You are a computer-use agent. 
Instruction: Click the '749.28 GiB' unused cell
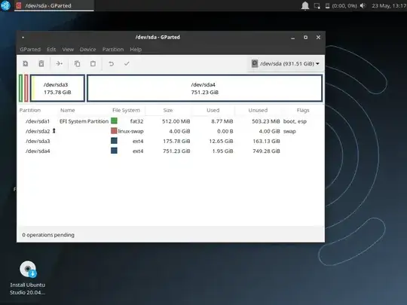[266, 151]
